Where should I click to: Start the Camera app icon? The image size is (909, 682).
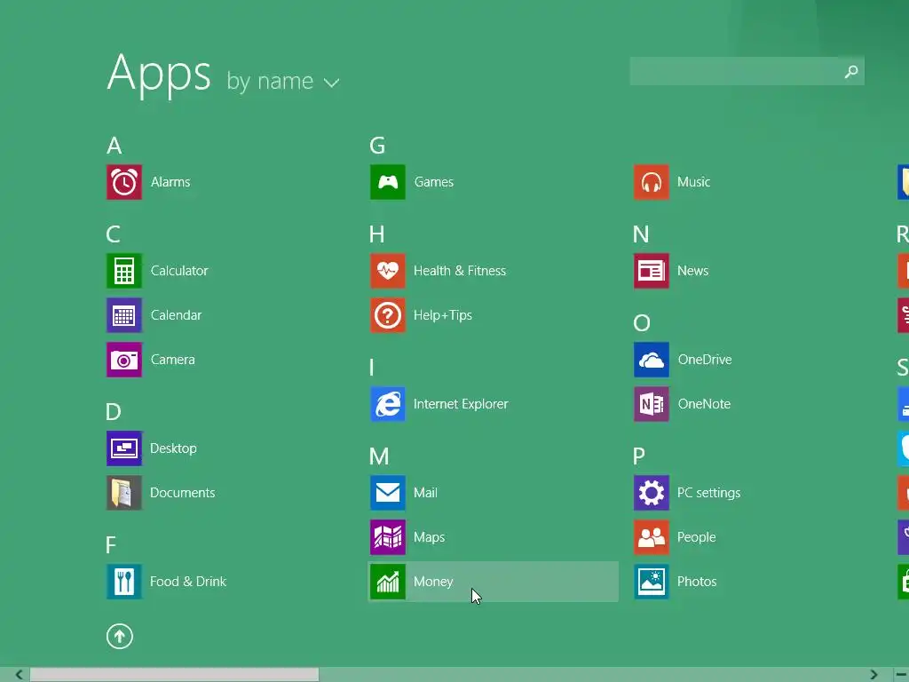pos(124,360)
